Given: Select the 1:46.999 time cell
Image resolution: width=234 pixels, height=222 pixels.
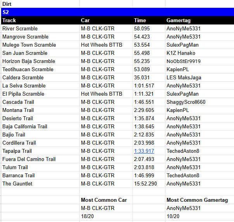Looking at the screenshot, I should 149,175.
